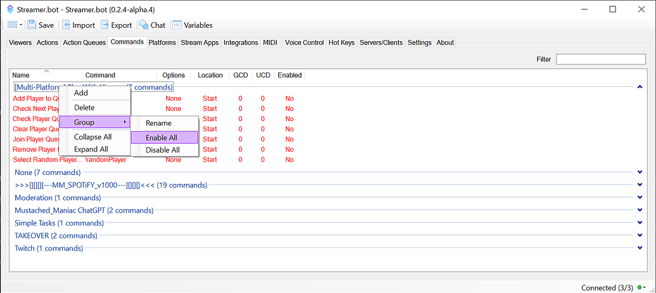
Task: Sort by the Enabled column header
Action: (290, 75)
